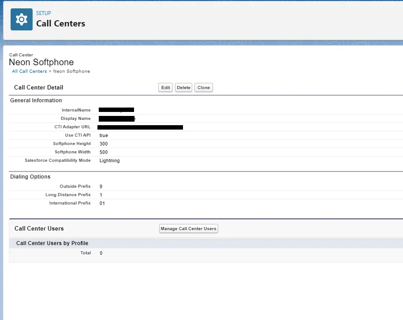Click the Call Center Users by Profile header

[x=52, y=243]
